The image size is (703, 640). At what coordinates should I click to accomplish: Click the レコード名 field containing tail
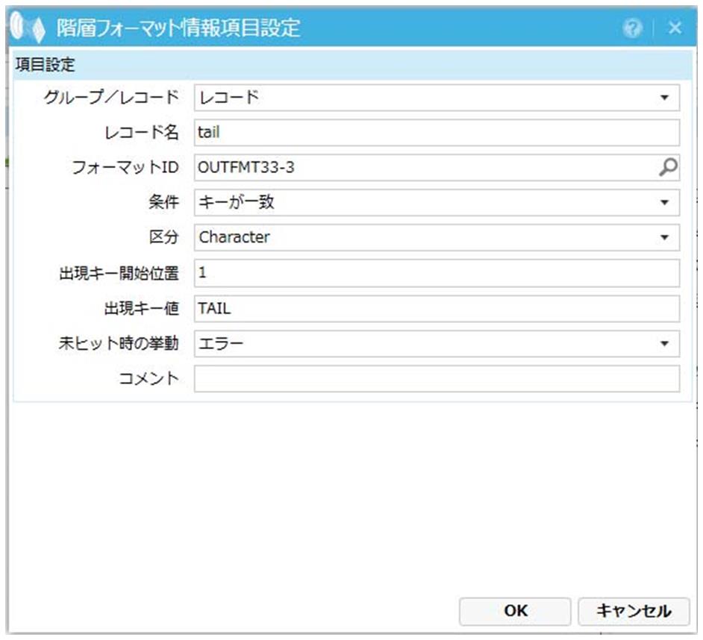[x=436, y=133]
